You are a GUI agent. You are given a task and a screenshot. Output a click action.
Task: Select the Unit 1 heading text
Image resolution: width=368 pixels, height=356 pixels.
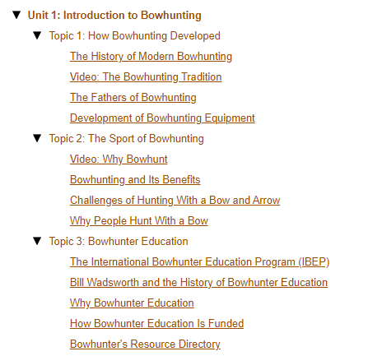114,15
